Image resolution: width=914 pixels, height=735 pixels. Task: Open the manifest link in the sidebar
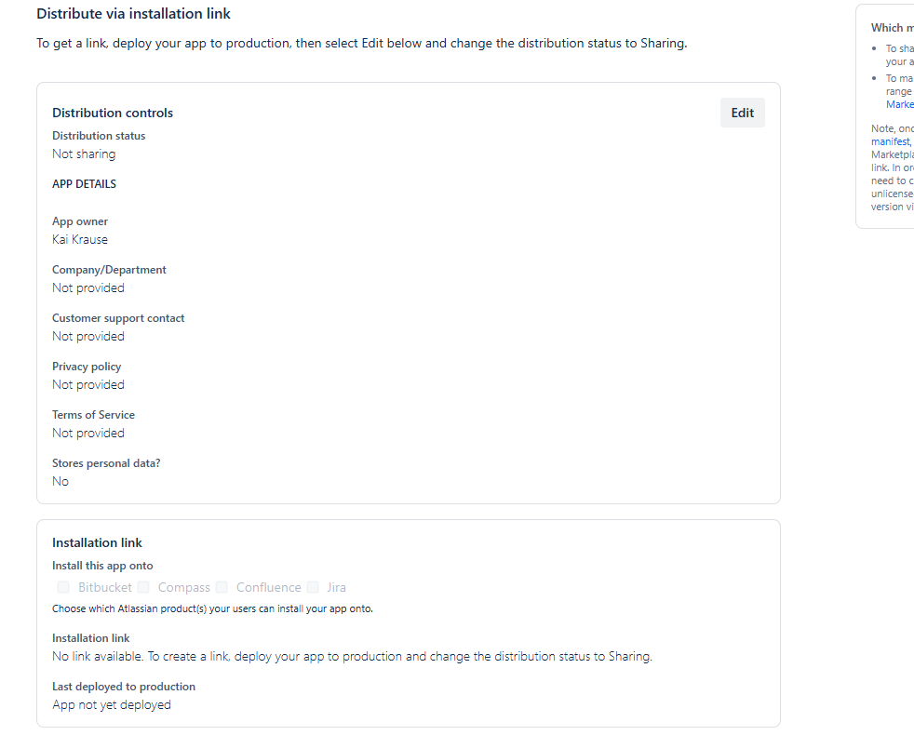point(890,140)
